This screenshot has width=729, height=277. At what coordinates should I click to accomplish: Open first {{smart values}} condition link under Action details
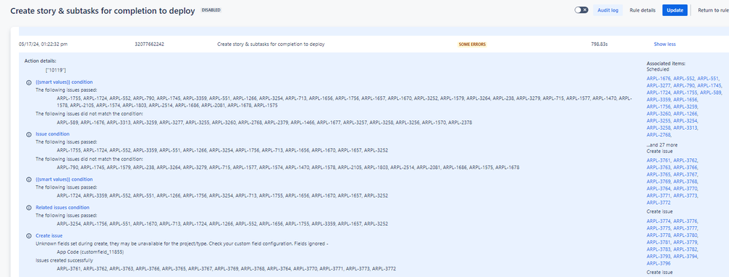[64, 82]
